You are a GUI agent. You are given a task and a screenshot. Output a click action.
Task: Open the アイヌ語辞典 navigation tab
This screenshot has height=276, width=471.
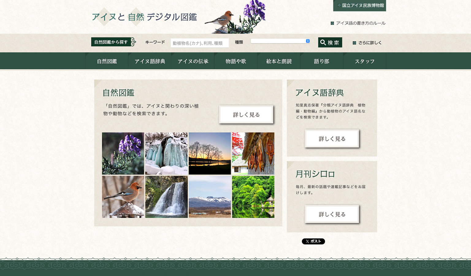[150, 61]
